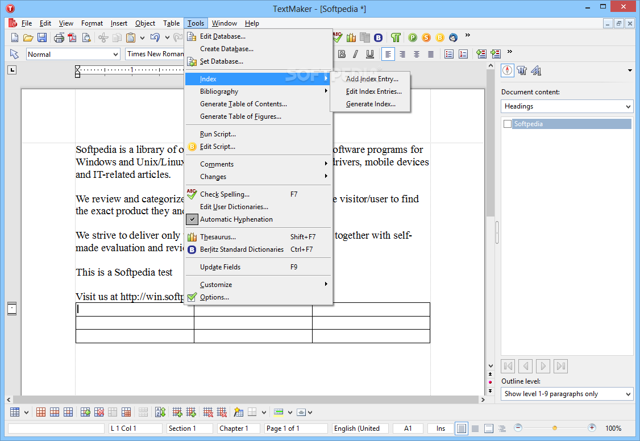This screenshot has height=441, width=640.
Task: Select Generate Table of Contents
Action: (x=257, y=104)
